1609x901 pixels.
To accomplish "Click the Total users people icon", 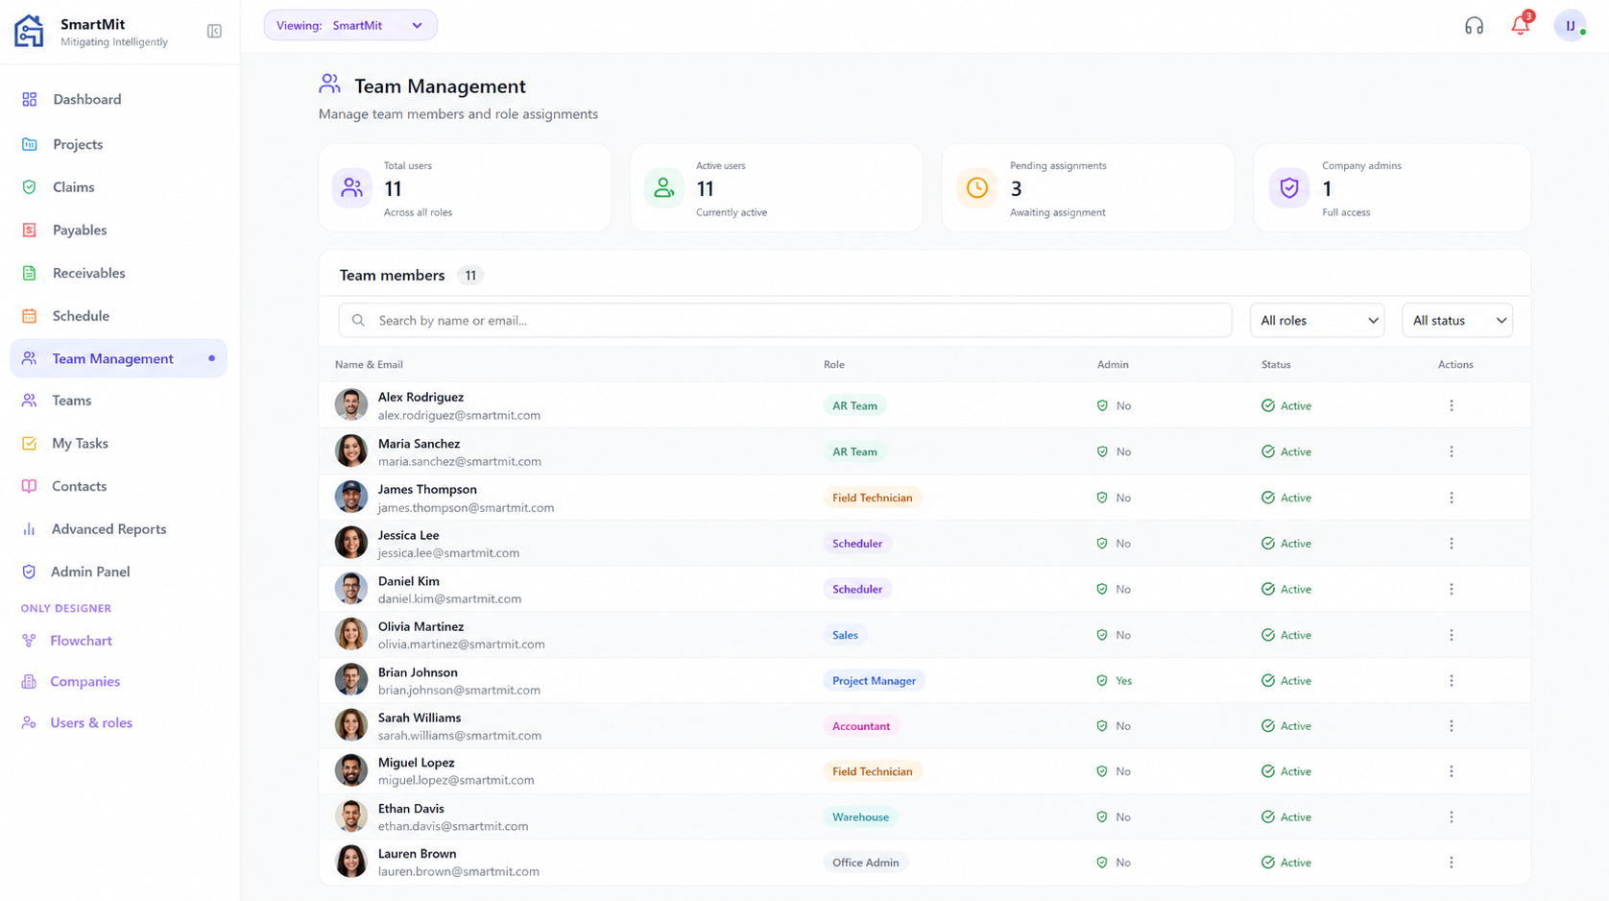I will click(352, 187).
